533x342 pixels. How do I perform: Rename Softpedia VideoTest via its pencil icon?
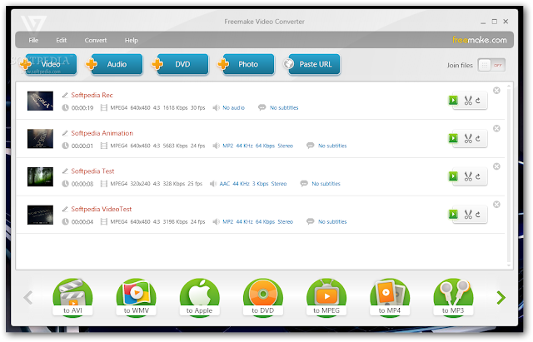tap(65, 209)
